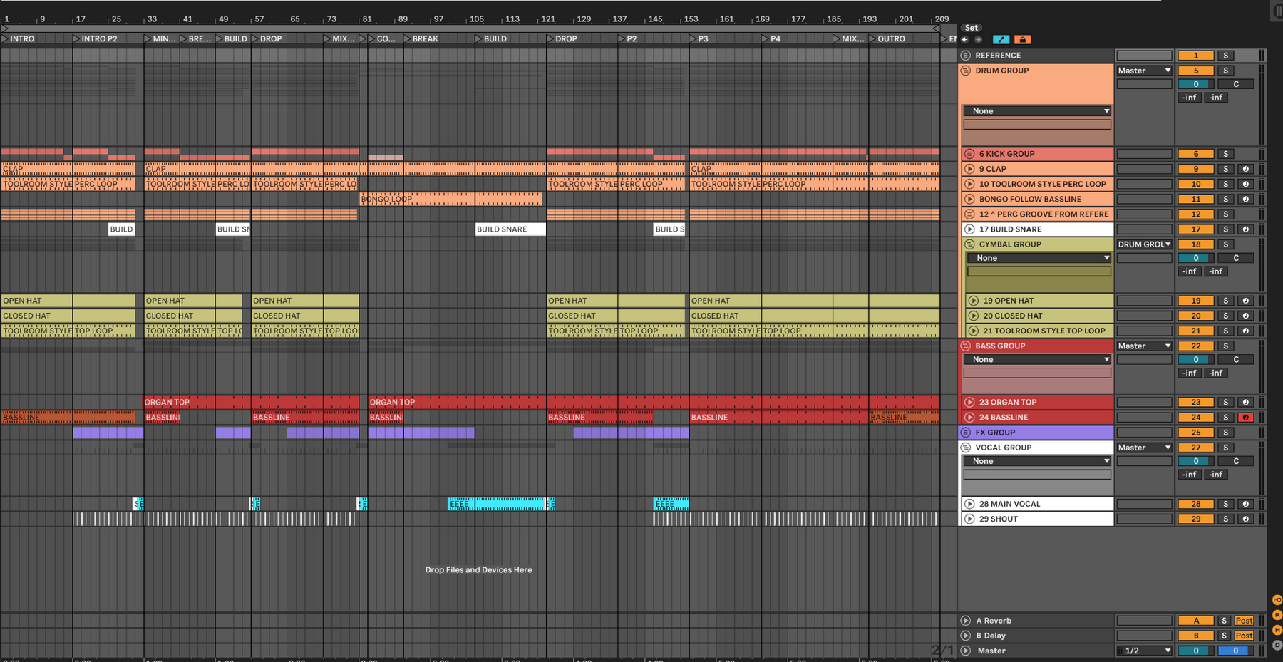
Task: Toggle Automation Mode button
Action: tap(1001, 40)
